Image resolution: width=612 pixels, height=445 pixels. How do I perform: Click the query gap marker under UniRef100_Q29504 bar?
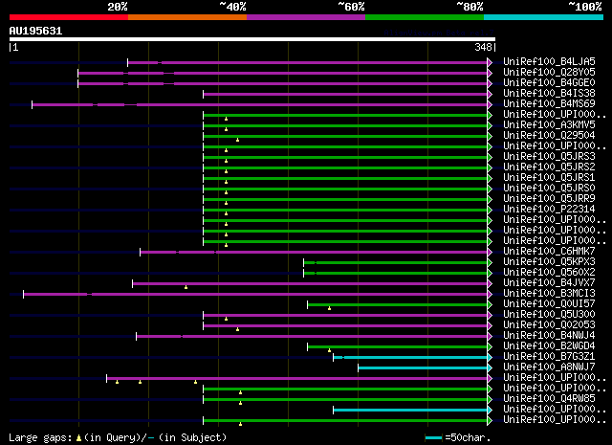237,140
